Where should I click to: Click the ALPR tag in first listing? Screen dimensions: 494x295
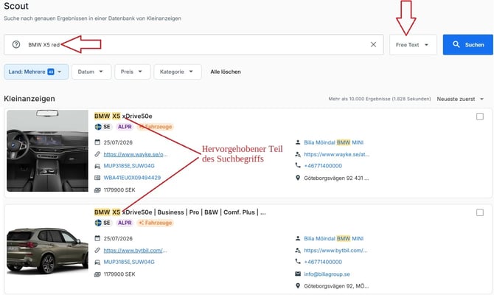click(125, 127)
